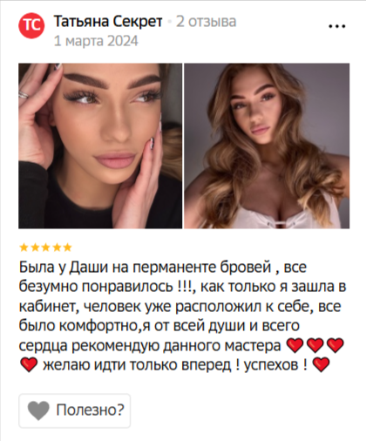366x441 pixels.
Task: Click the middle red heart after мастера
Action: click(x=315, y=346)
